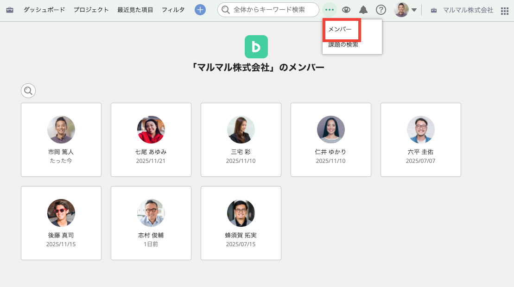Screen dimensions: 514x287
Task: Select 課題の検索 in the dropdown menu
Action: point(343,45)
